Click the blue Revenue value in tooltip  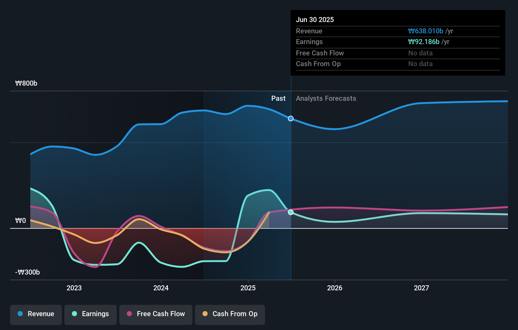click(426, 31)
